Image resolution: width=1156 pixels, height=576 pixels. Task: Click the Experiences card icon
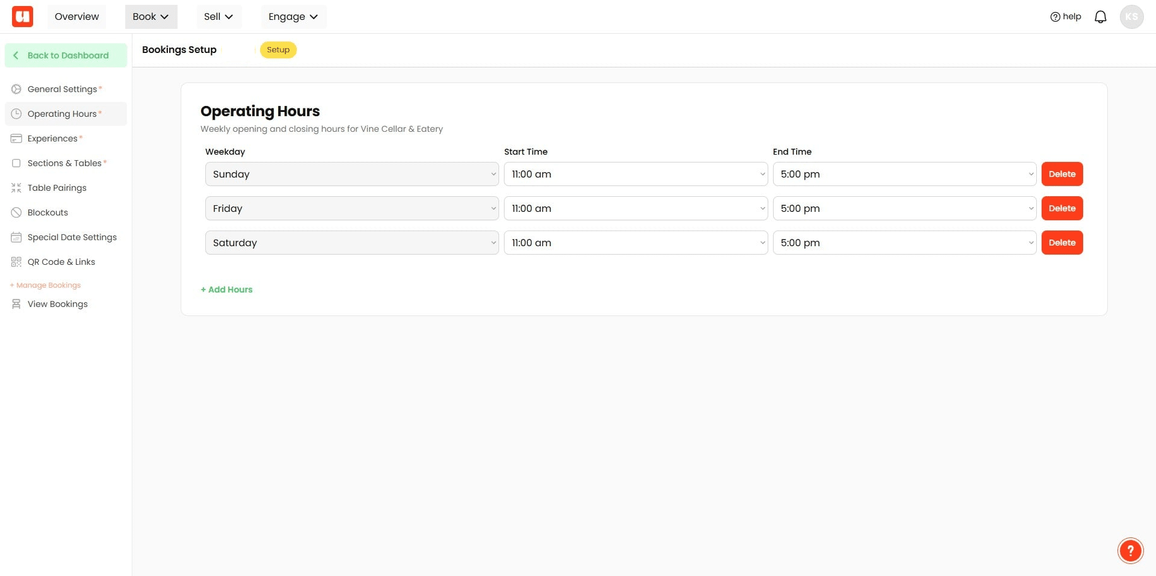click(16, 138)
